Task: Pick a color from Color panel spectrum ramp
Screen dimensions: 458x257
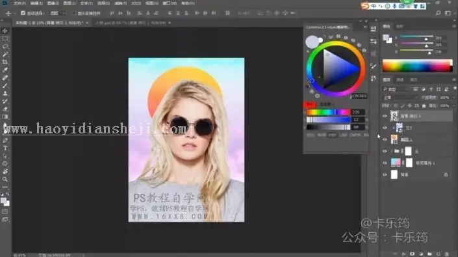Action: coord(418,65)
